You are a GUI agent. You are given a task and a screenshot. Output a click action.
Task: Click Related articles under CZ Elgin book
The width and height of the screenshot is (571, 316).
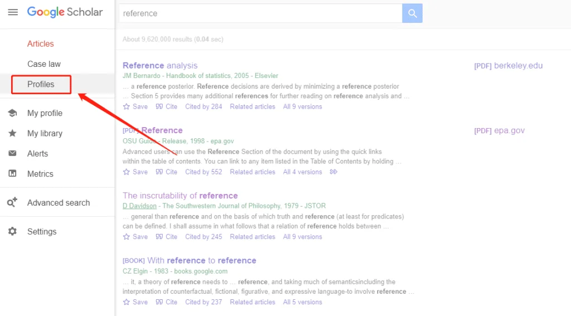[x=253, y=302]
